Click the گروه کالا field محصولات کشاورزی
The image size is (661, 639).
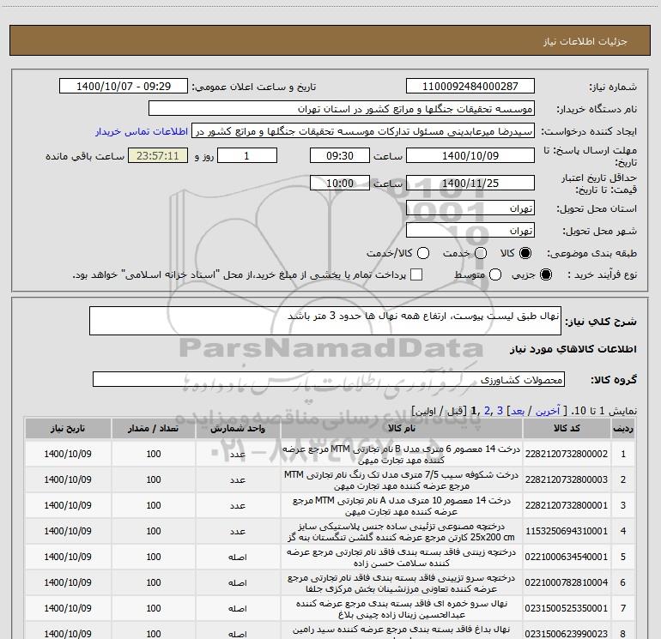coord(329,379)
